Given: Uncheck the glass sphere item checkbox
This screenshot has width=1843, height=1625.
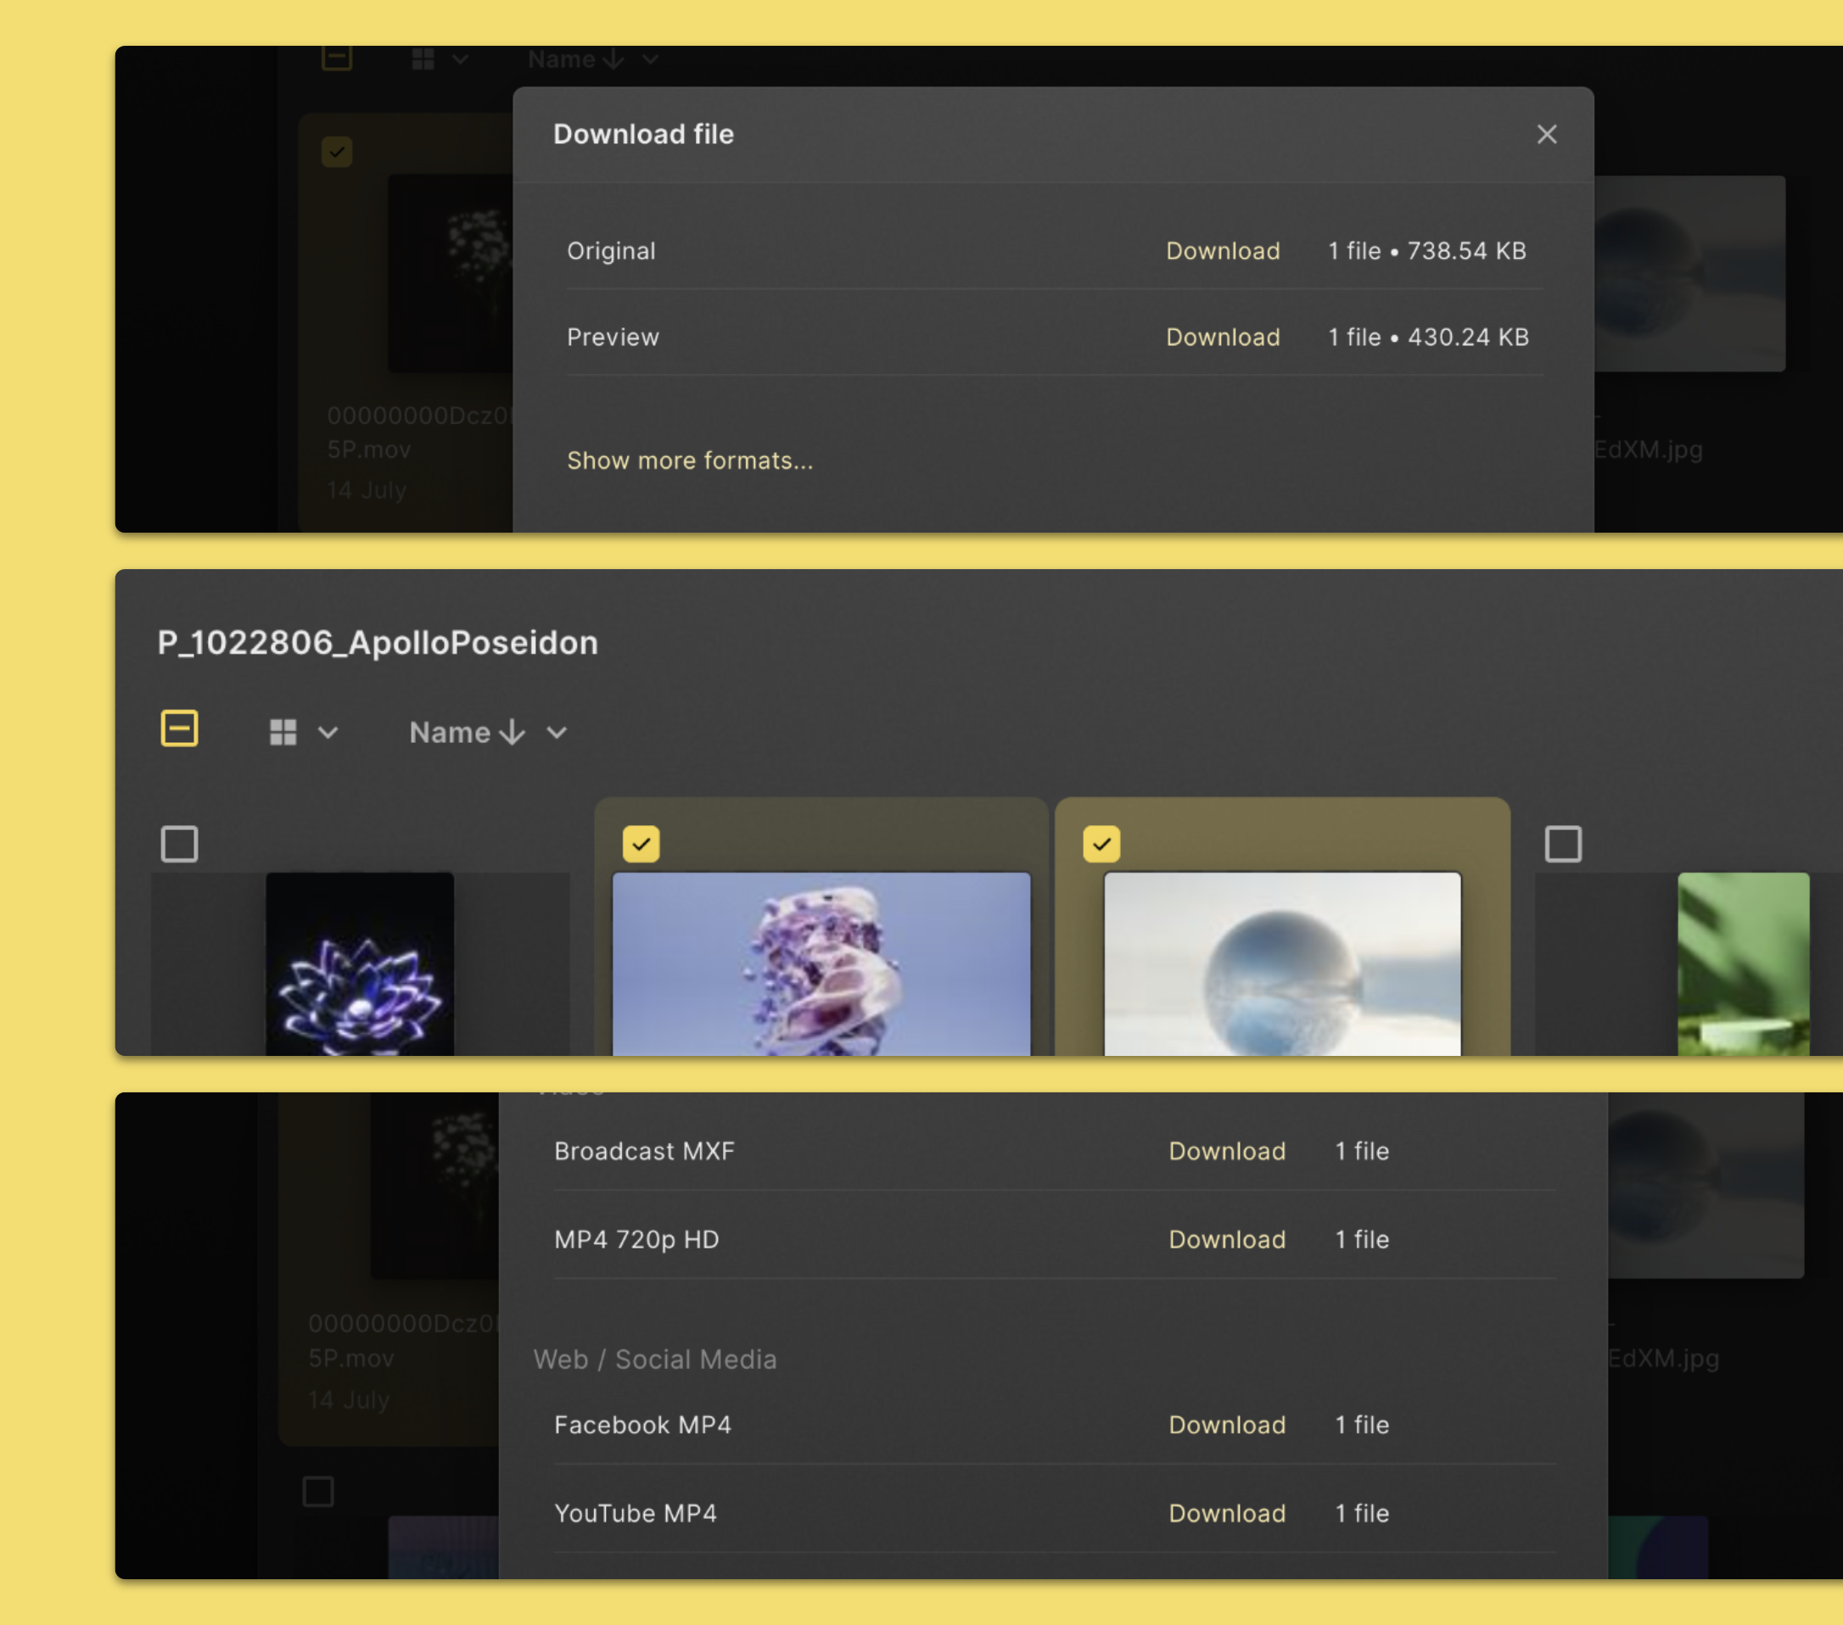Looking at the screenshot, I should pos(1101,845).
